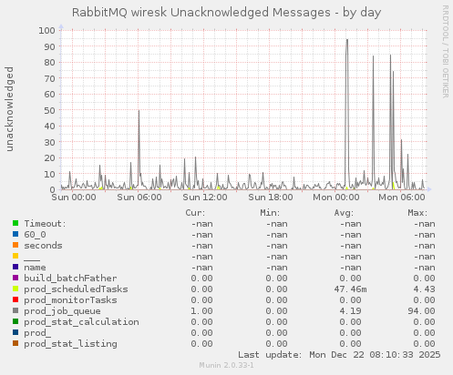The height and width of the screenshot is (375, 453).
Task: Click the 'prod_stat_calculation' legend label
Action: pyautogui.click(x=81, y=322)
